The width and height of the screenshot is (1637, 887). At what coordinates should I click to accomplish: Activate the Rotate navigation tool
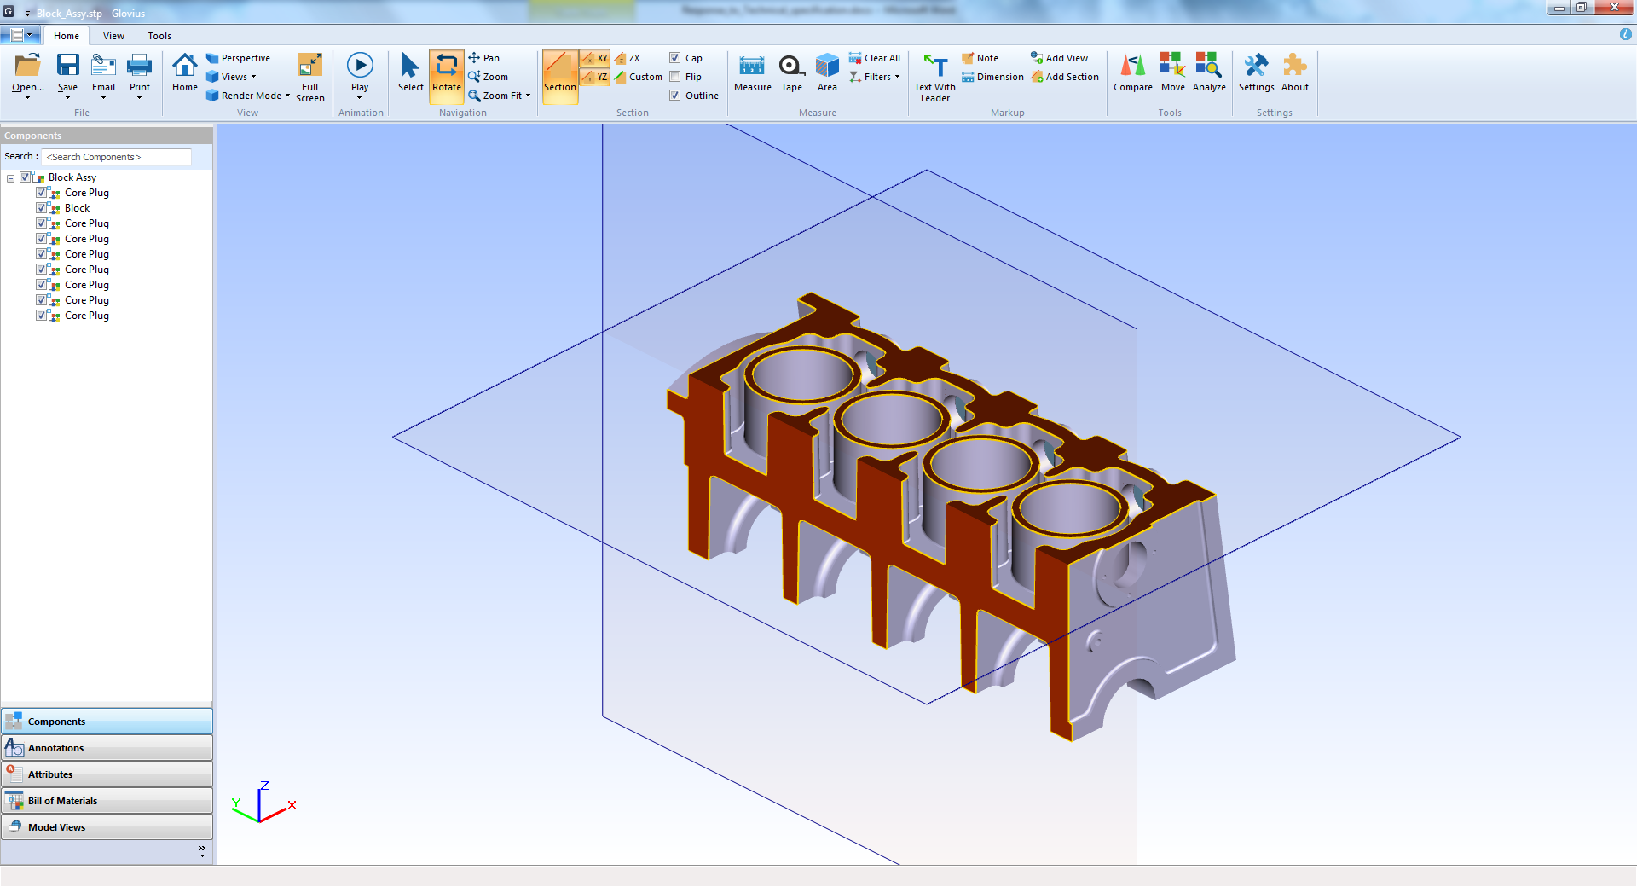click(446, 67)
